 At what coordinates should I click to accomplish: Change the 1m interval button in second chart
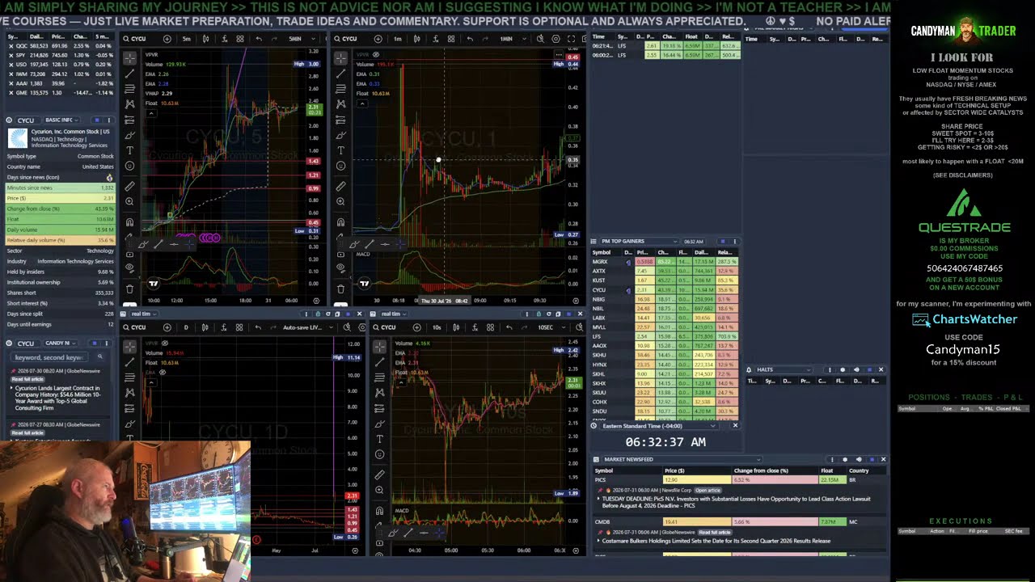click(397, 39)
